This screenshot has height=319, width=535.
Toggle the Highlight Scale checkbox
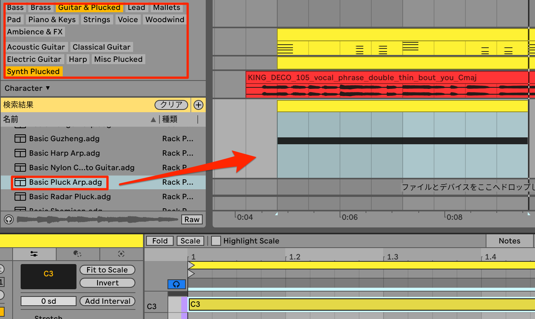[216, 241]
